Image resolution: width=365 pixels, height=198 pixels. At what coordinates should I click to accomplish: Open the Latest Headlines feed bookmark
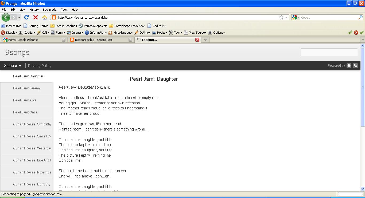tap(64, 26)
